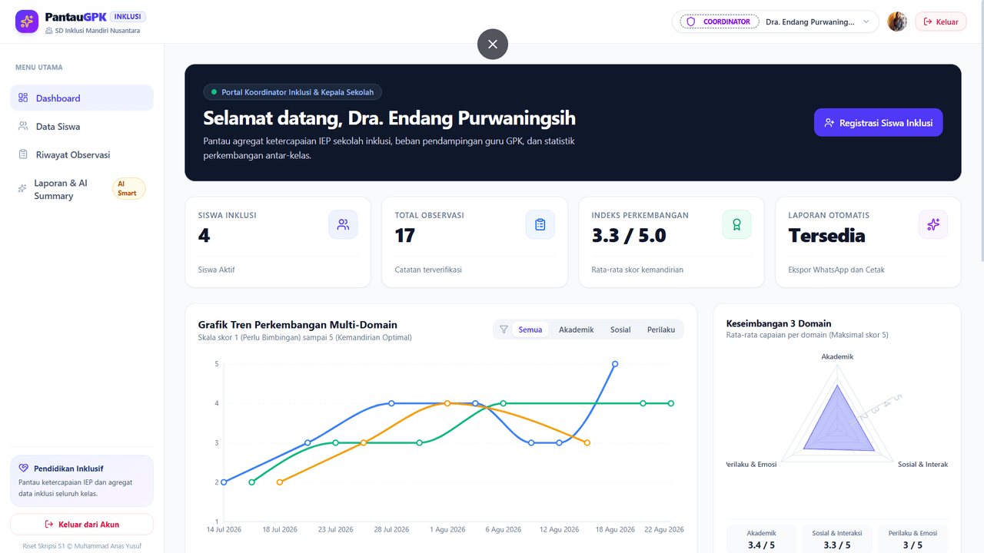Close the overlay with the round X button
Screen dimensions: 984x553
pyautogui.click(x=493, y=44)
